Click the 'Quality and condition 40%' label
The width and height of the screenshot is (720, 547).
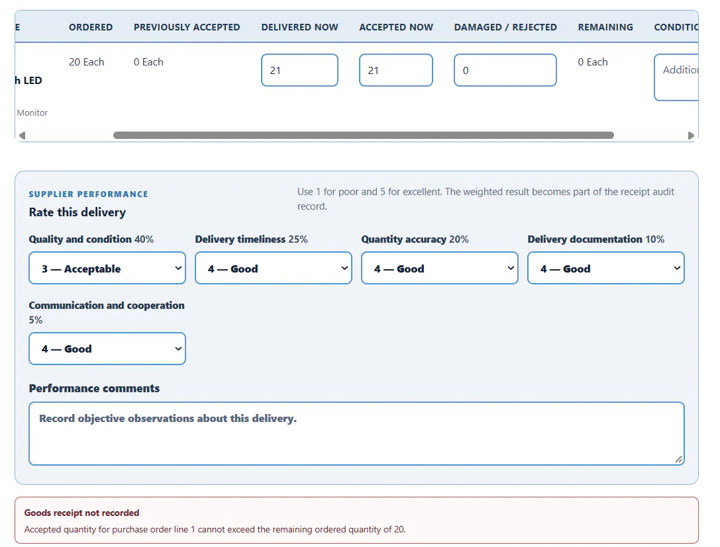point(91,239)
